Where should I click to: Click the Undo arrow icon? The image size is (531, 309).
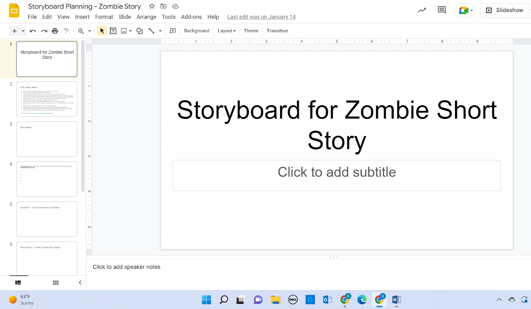pyautogui.click(x=33, y=31)
